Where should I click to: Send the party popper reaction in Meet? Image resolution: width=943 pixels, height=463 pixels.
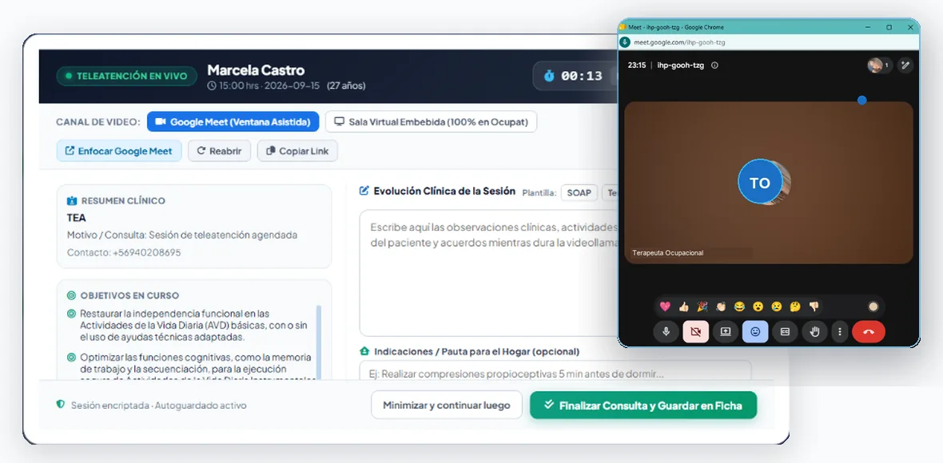pyautogui.click(x=702, y=307)
